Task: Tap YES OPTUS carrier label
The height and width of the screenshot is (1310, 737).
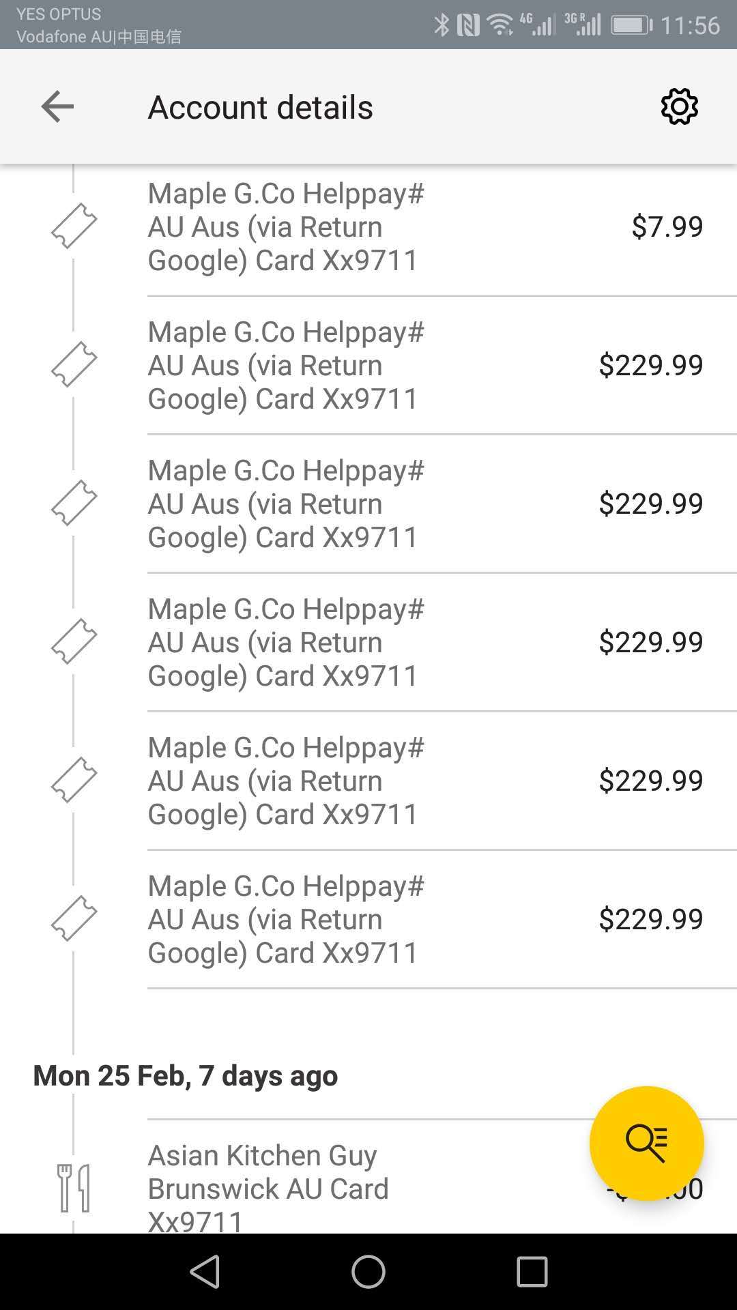Action: [x=59, y=14]
